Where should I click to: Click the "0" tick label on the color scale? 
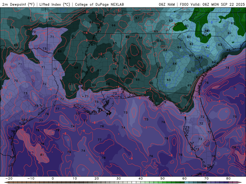click(x=53, y=178)
